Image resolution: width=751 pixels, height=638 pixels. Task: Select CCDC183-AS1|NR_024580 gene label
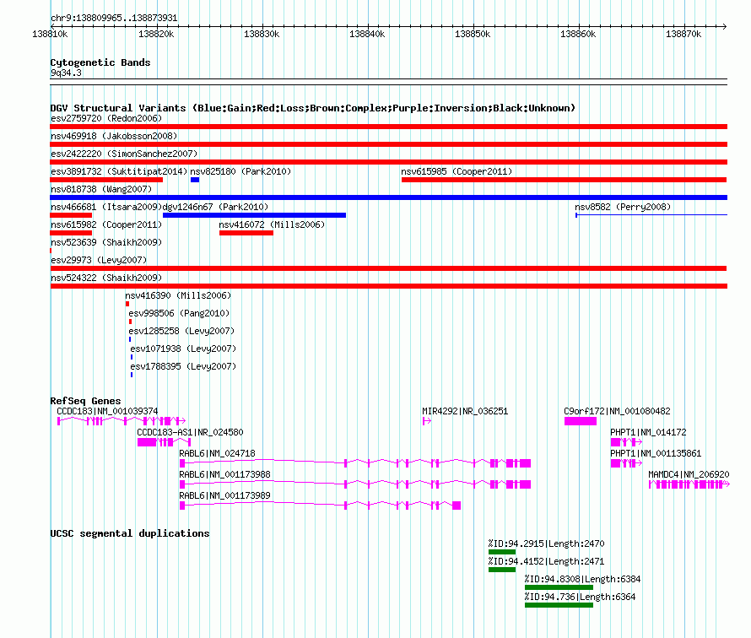(x=190, y=432)
